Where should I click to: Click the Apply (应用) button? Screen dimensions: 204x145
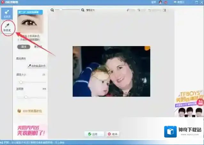(94, 134)
